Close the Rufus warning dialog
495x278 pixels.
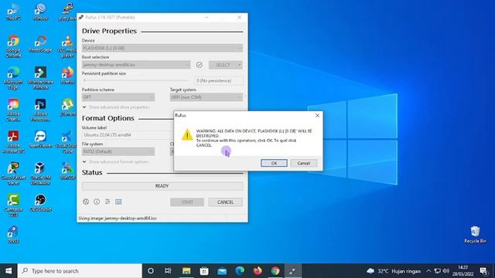coord(317,116)
